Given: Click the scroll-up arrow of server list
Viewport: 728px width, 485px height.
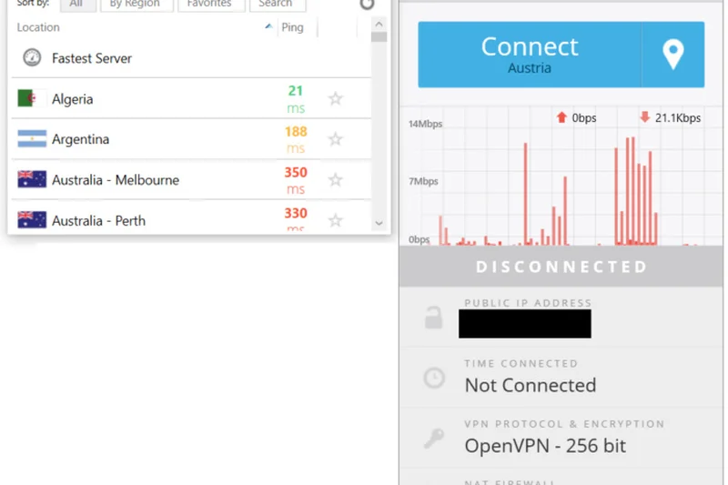Looking at the screenshot, I should [x=379, y=25].
